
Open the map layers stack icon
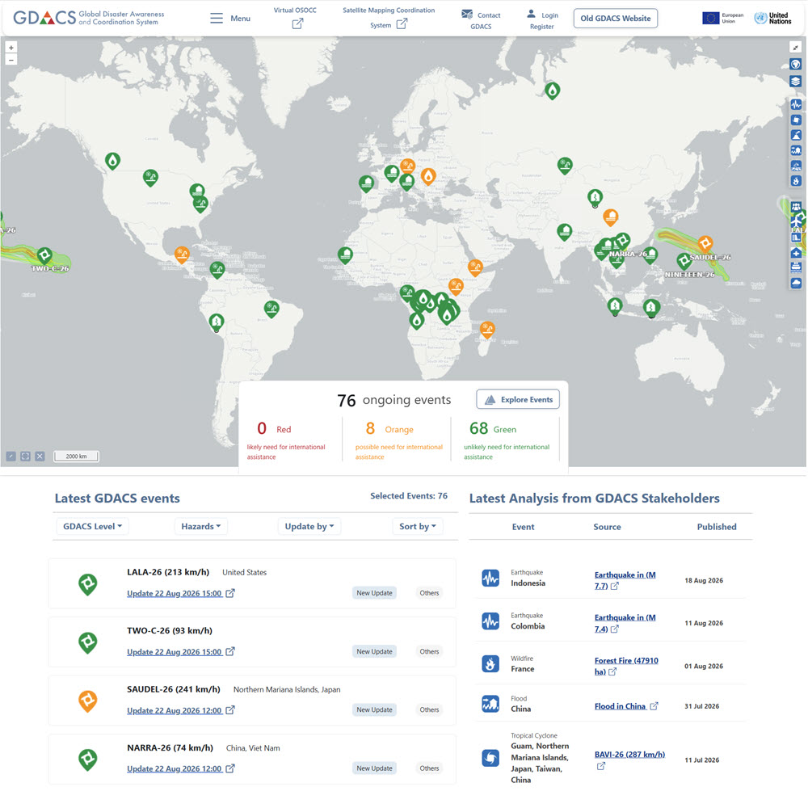coord(796,81)
